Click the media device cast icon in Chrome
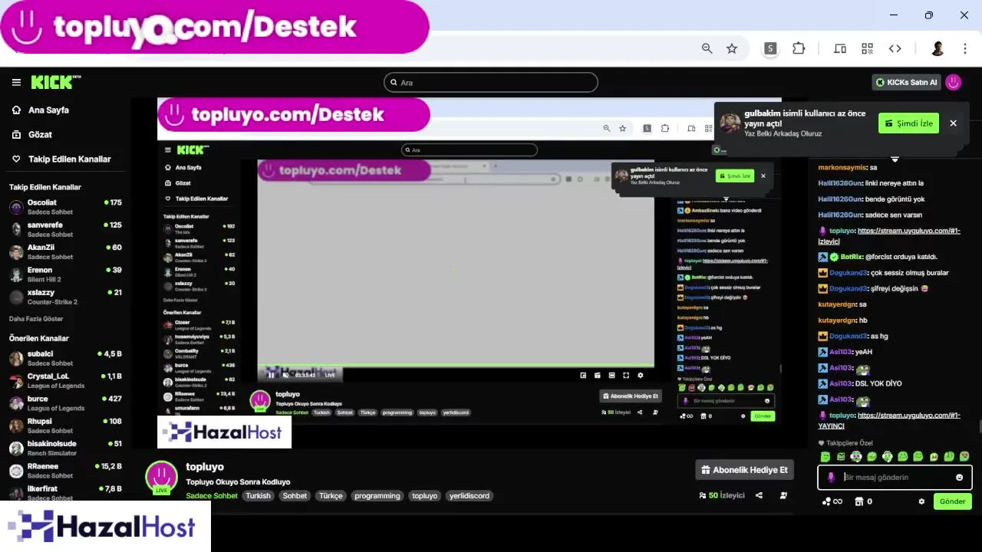This screenshot has width=982, height=552. (x=840, y=48)
